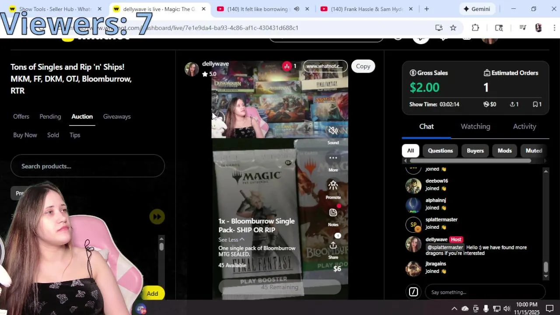Mute the YouTube tab's audio speaker icon
Screen dimensions: 560x315
click(x=297, y=9)
